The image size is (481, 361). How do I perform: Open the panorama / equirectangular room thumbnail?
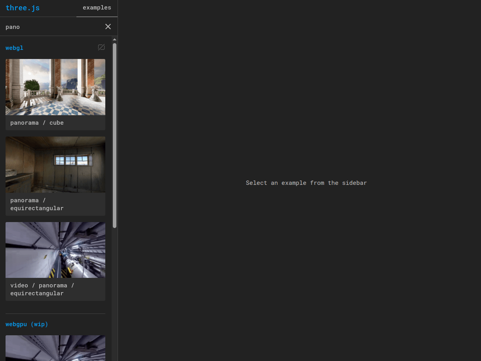(55, 165)
